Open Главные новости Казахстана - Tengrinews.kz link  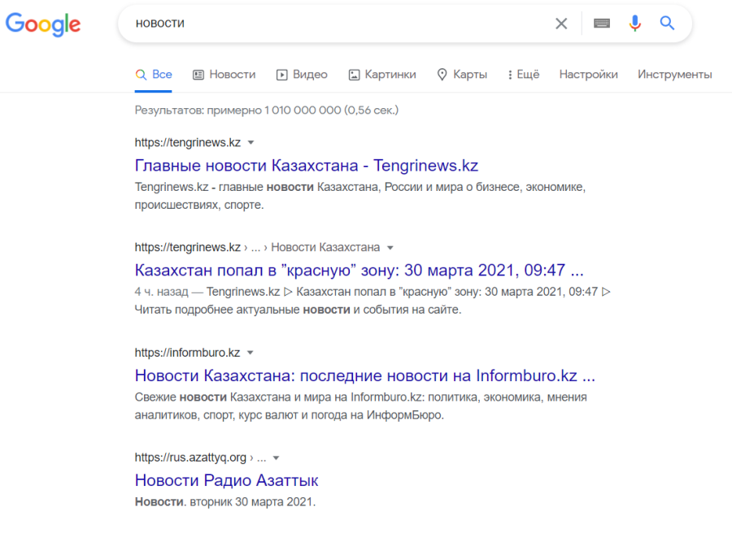coord(307,166)
